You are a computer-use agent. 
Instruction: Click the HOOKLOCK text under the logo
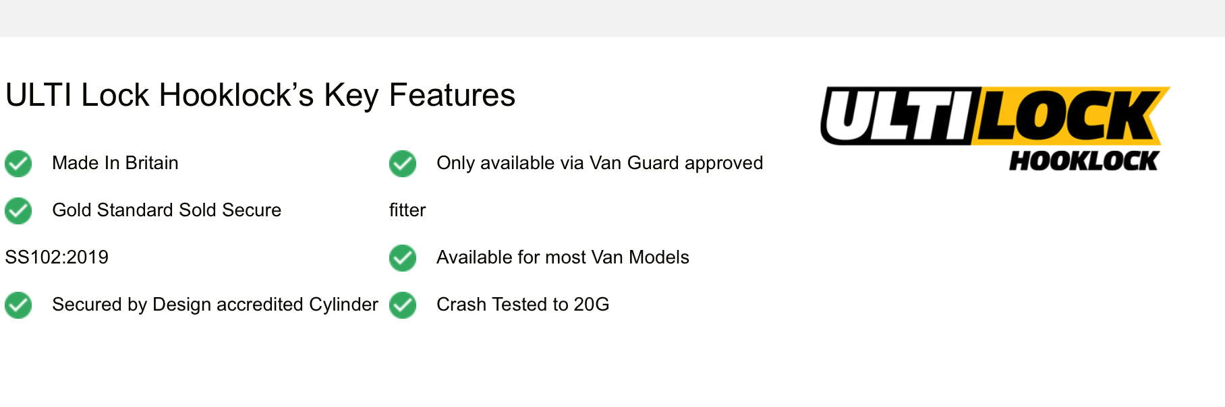pyautogui.click(x=1084, y=161)
